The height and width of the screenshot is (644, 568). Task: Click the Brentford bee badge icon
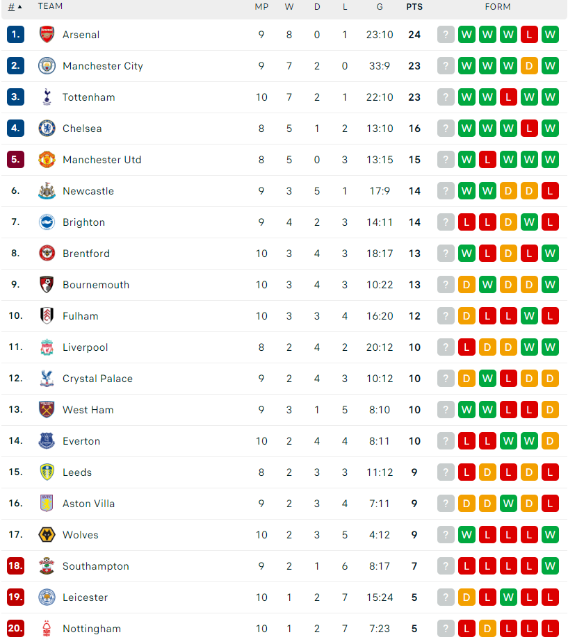coord(47,253)
